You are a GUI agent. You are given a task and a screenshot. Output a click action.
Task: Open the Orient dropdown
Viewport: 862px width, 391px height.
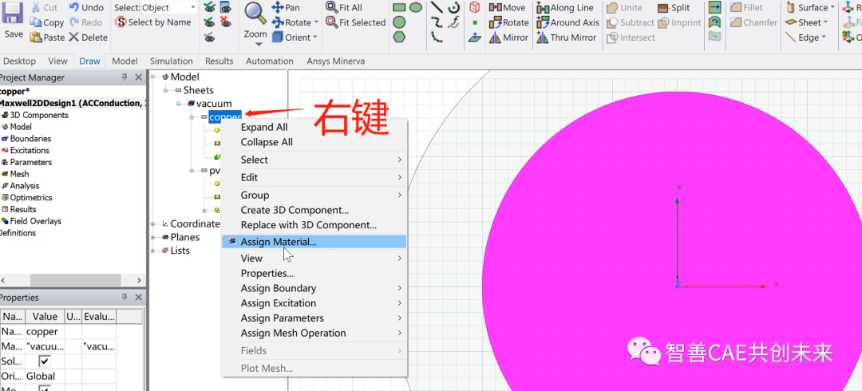tap(315, 38)
